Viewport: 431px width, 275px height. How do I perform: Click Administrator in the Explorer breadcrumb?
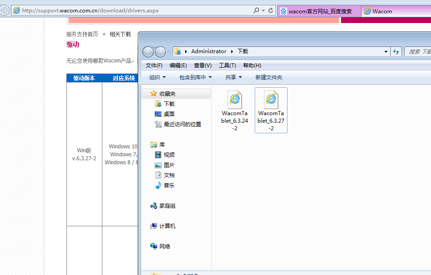click(x=209, y=51)
